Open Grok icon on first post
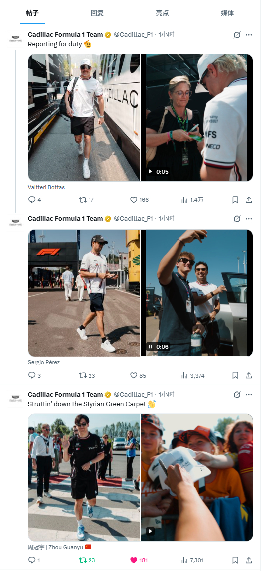 pyautogui.click(x=237, y=35)
